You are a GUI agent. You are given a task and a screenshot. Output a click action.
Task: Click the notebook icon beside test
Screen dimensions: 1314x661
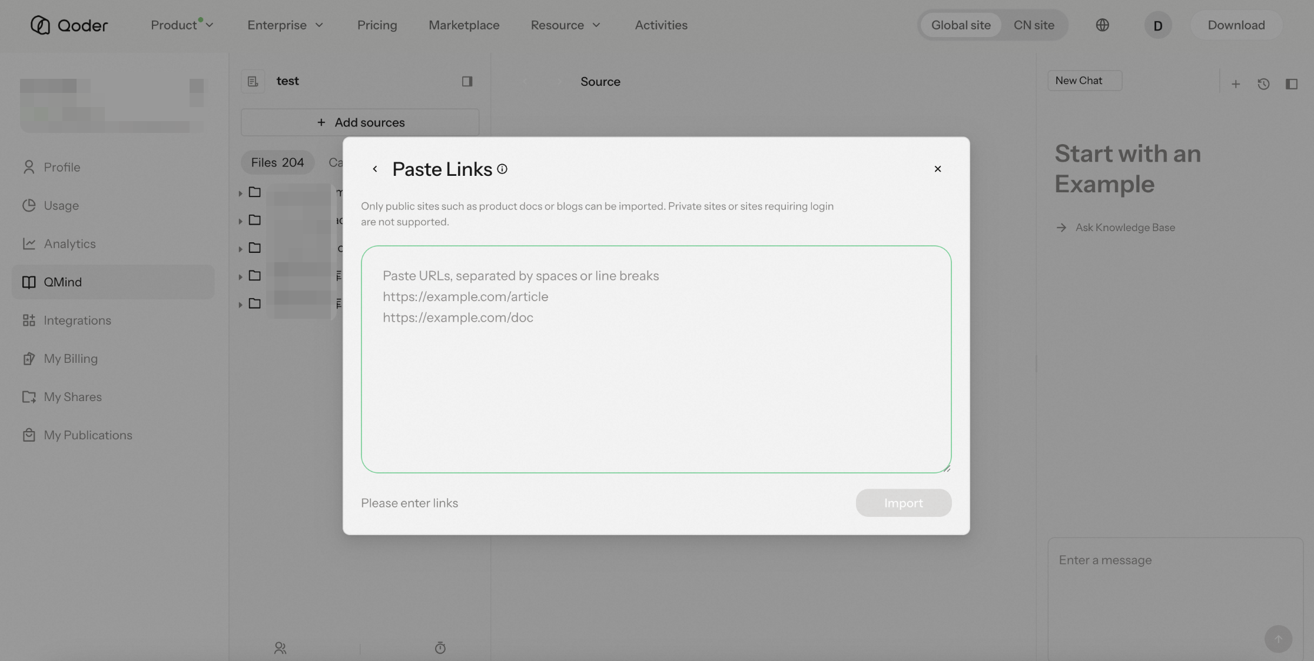(x=253, y=81)
